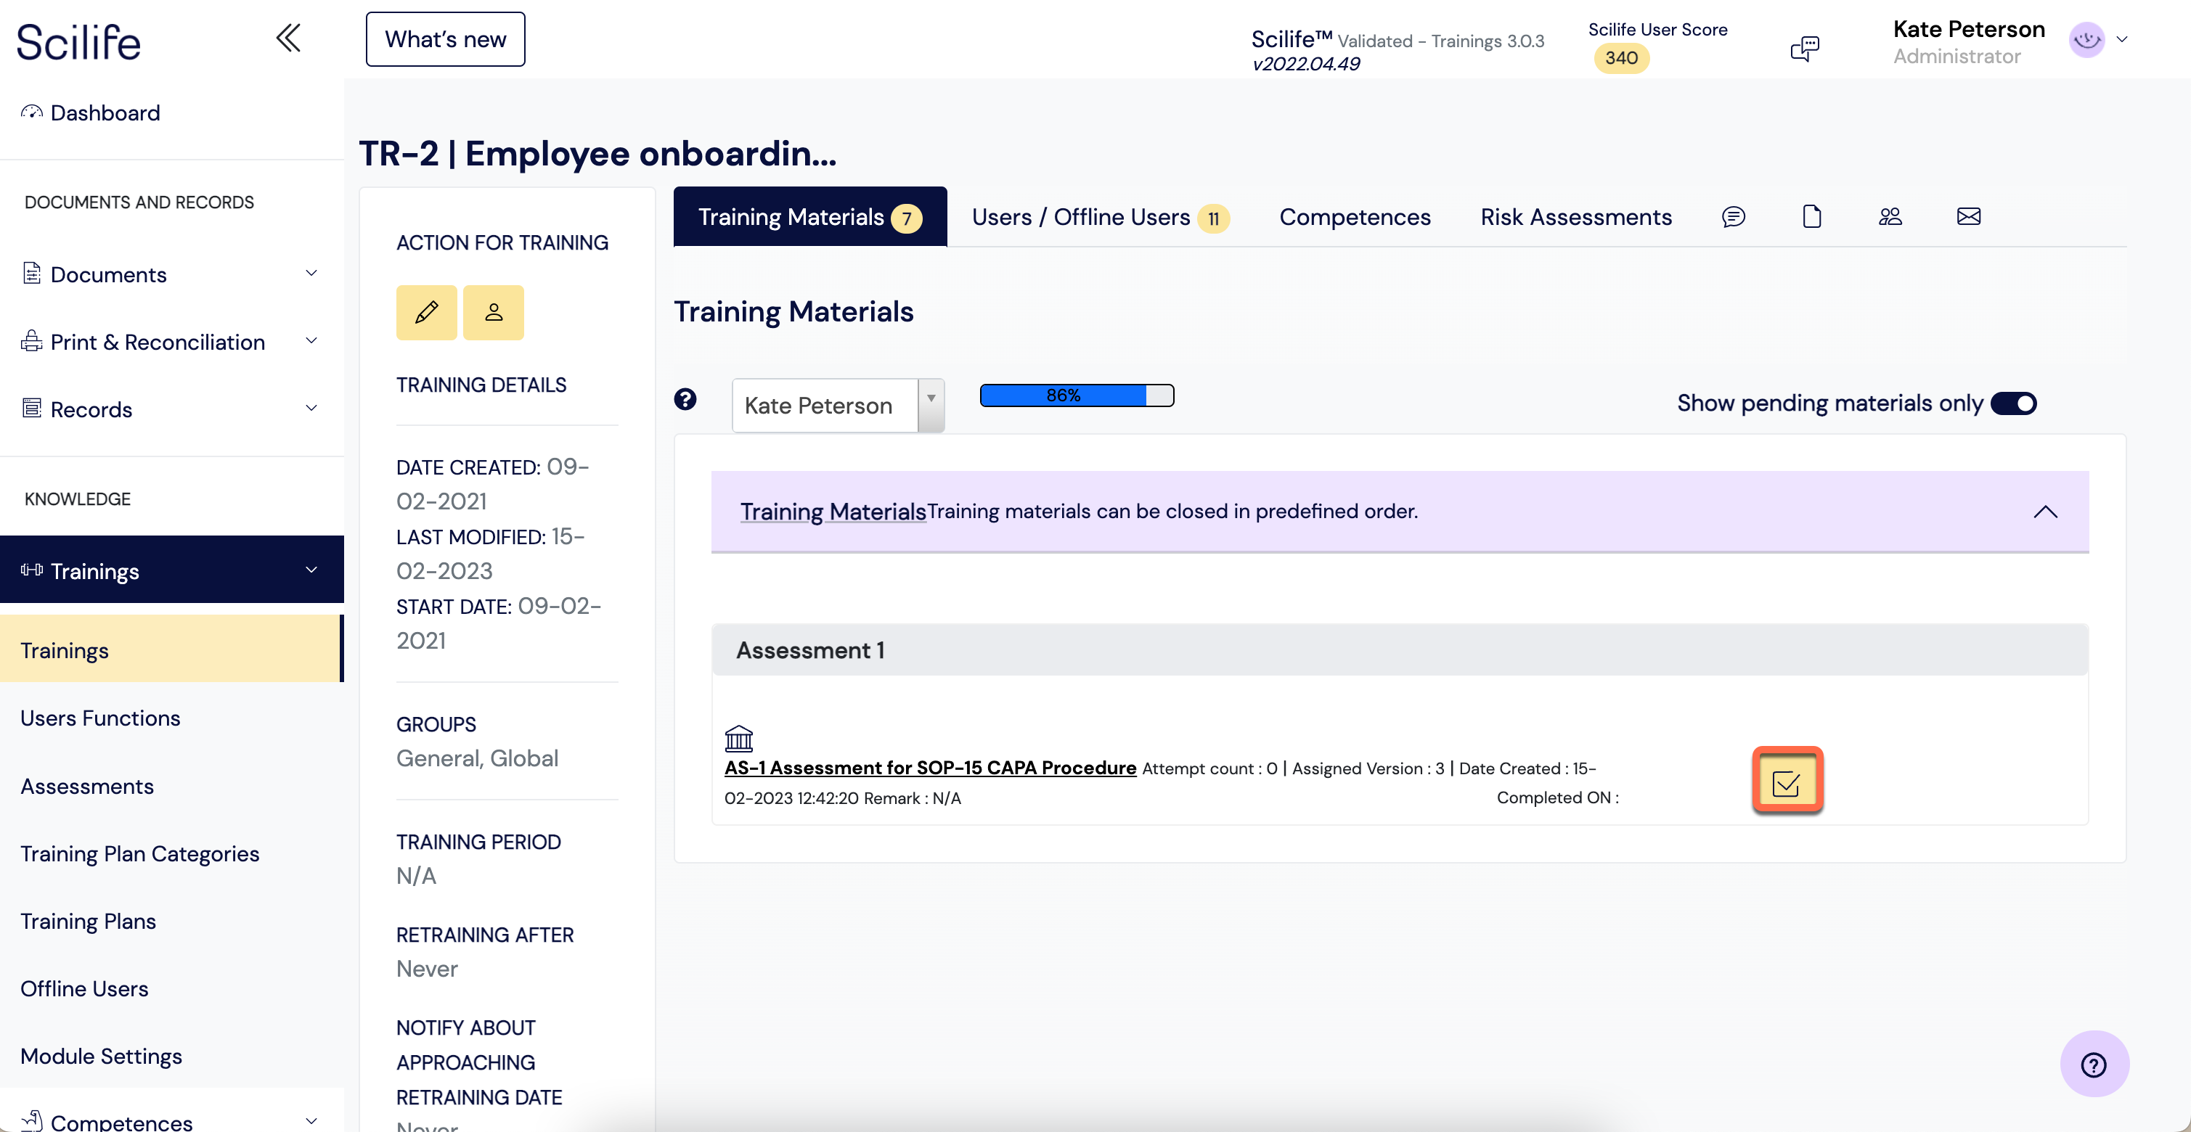Switch to the Users / Offline Users tab

point(1100,217)
